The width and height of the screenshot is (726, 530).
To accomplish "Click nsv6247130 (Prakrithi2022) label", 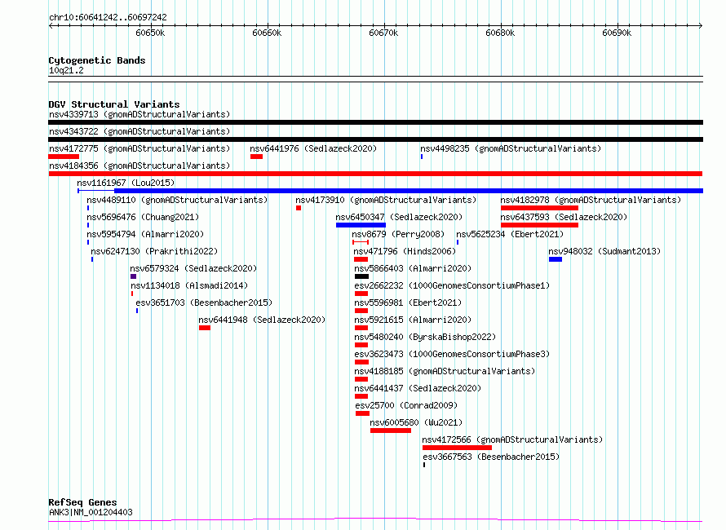I will point(154,251).
